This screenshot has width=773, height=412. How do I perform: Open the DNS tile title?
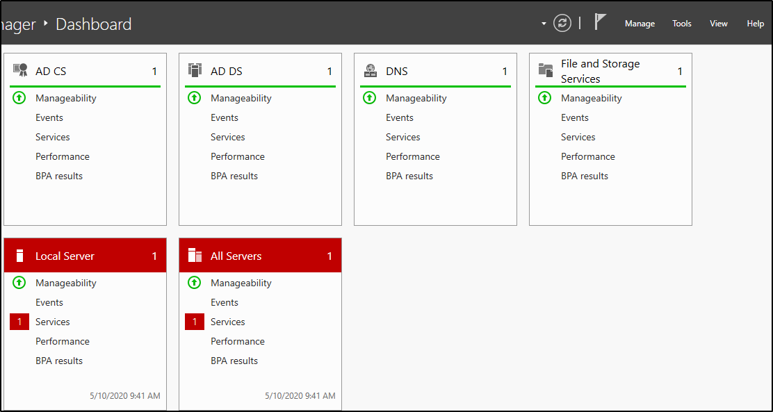397,72
